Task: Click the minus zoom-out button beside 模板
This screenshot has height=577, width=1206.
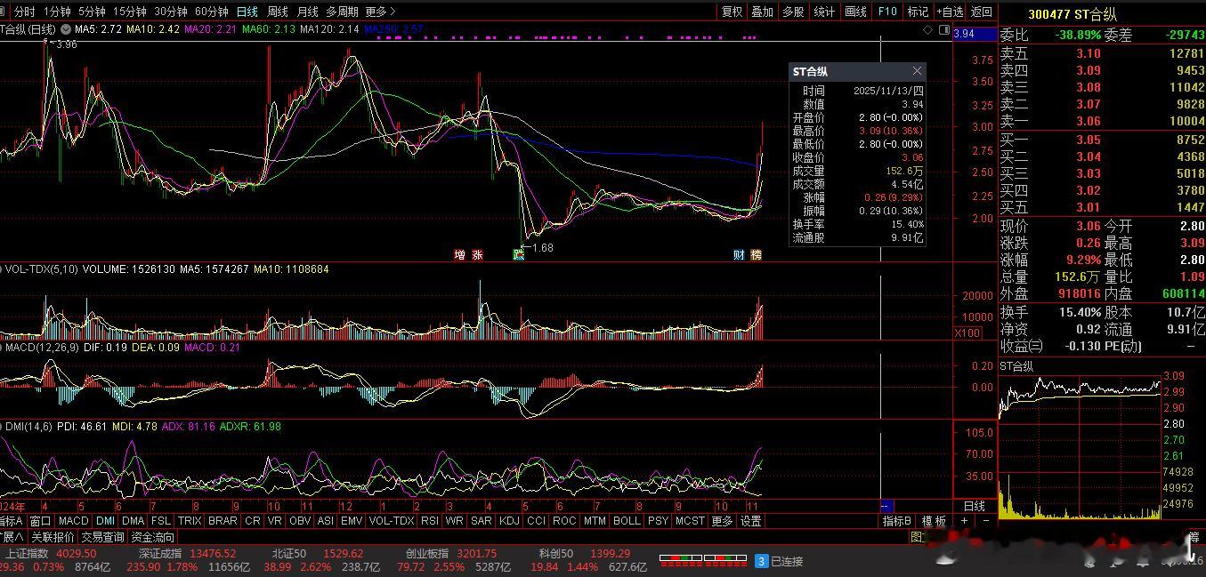Action: click(x=987, y=521)
